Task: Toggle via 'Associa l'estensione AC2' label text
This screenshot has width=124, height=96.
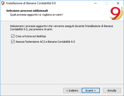Action: click(45, 42)
